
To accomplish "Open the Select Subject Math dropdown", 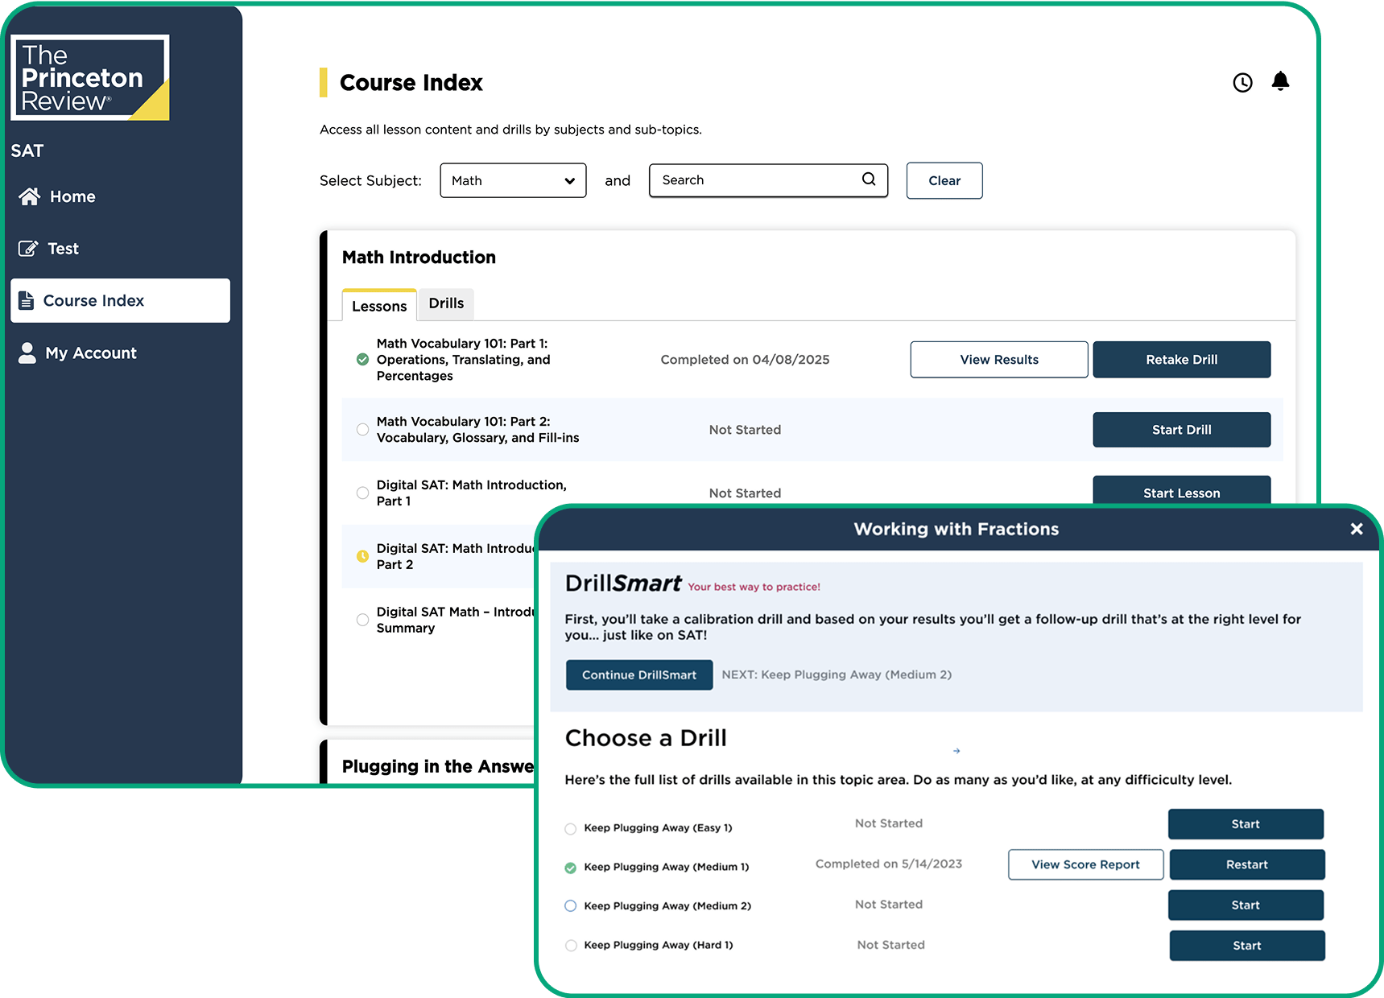I will click(513, 180).
